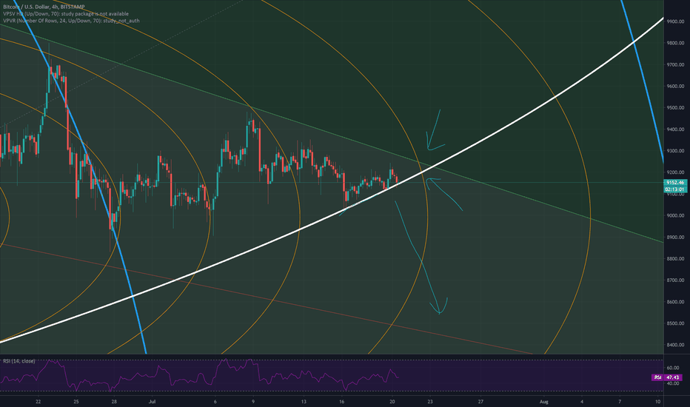Screen dimensions: 690x407
Task: Click the 9600.00 price axis label
Action: tap(675, 87)
